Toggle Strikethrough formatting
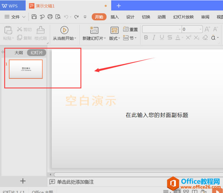Image resolution: width=223 pixels, height=193 pixels. coord(170,37)
